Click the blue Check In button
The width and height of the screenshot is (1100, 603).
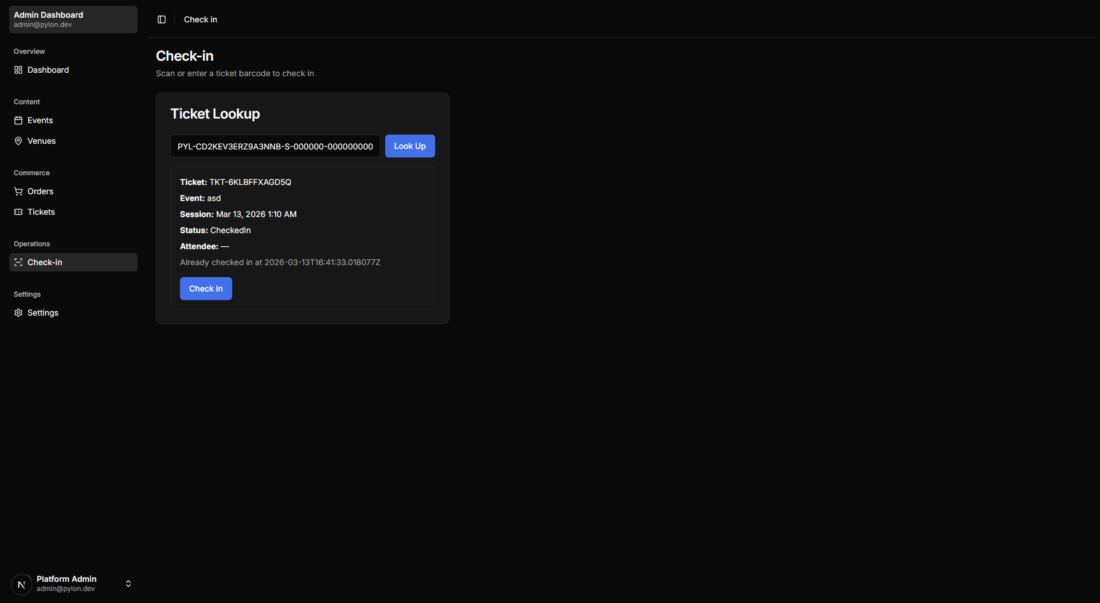[x=206, y=289]
